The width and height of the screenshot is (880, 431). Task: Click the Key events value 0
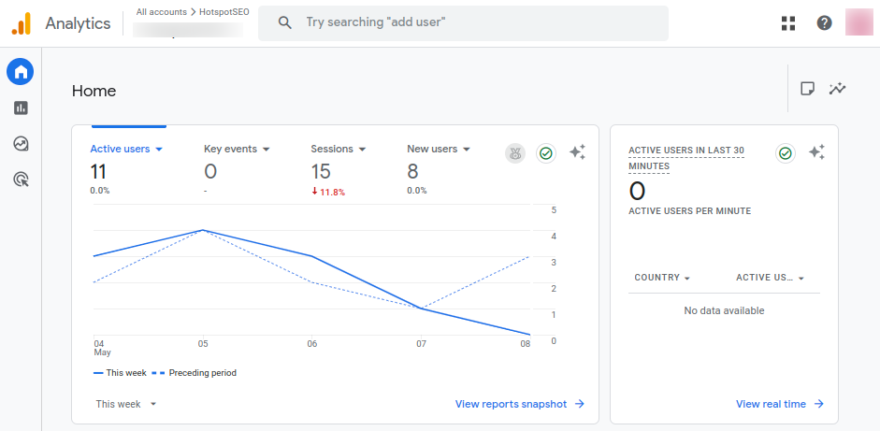click(x=209, y=172)
